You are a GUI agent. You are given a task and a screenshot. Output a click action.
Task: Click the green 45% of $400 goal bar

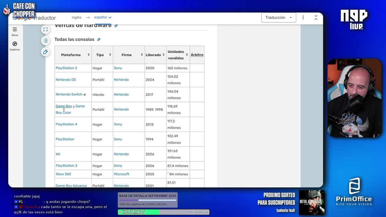click(x=164, y=212)
